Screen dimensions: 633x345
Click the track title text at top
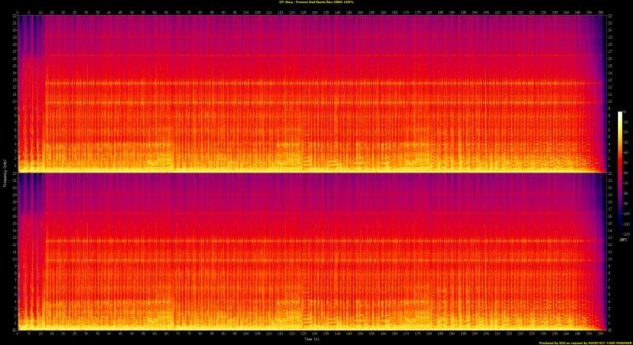coord(316,2)
